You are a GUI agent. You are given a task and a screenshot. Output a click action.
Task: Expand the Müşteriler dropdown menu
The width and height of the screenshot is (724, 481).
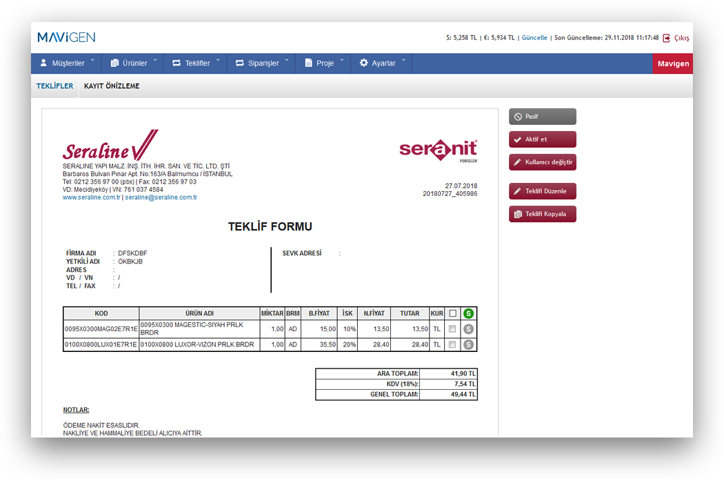pyautogui.click(x=67, y=63)
